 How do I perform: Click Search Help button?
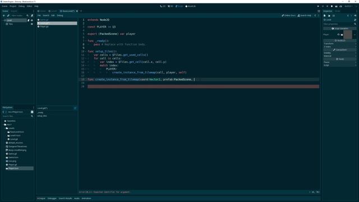point(304,16)
